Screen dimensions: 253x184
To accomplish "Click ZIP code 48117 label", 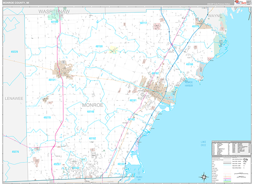I will [x=143, y=23].
